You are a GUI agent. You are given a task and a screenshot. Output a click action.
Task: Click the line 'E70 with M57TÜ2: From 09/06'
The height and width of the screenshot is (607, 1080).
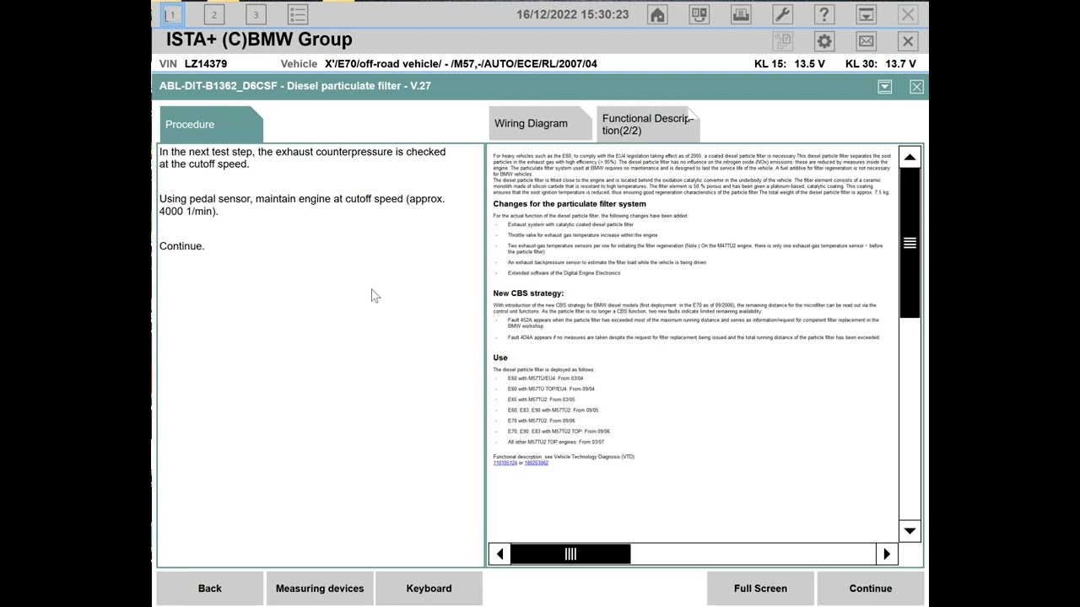[x=542, y=421]
